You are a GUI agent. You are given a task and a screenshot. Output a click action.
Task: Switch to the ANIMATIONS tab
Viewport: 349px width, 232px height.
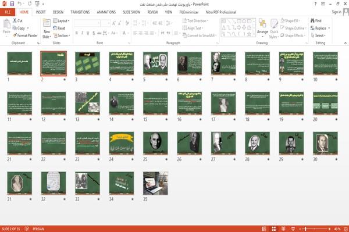(x=106, y=12)
